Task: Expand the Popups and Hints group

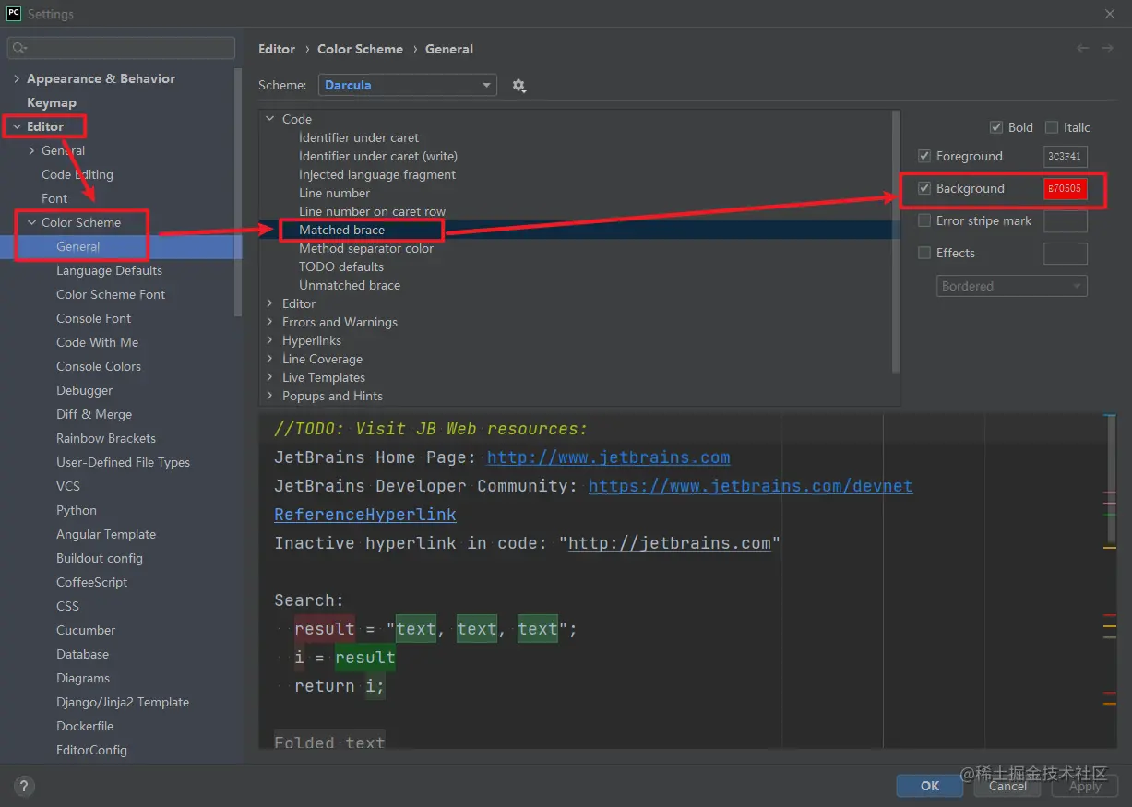Action: (270, 396)
